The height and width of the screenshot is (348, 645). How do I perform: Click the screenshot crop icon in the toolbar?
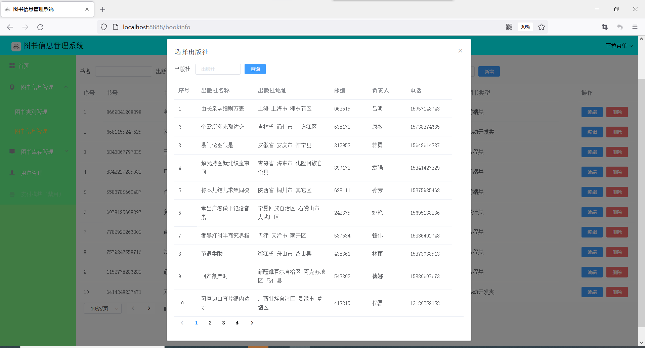coord(605,27)
